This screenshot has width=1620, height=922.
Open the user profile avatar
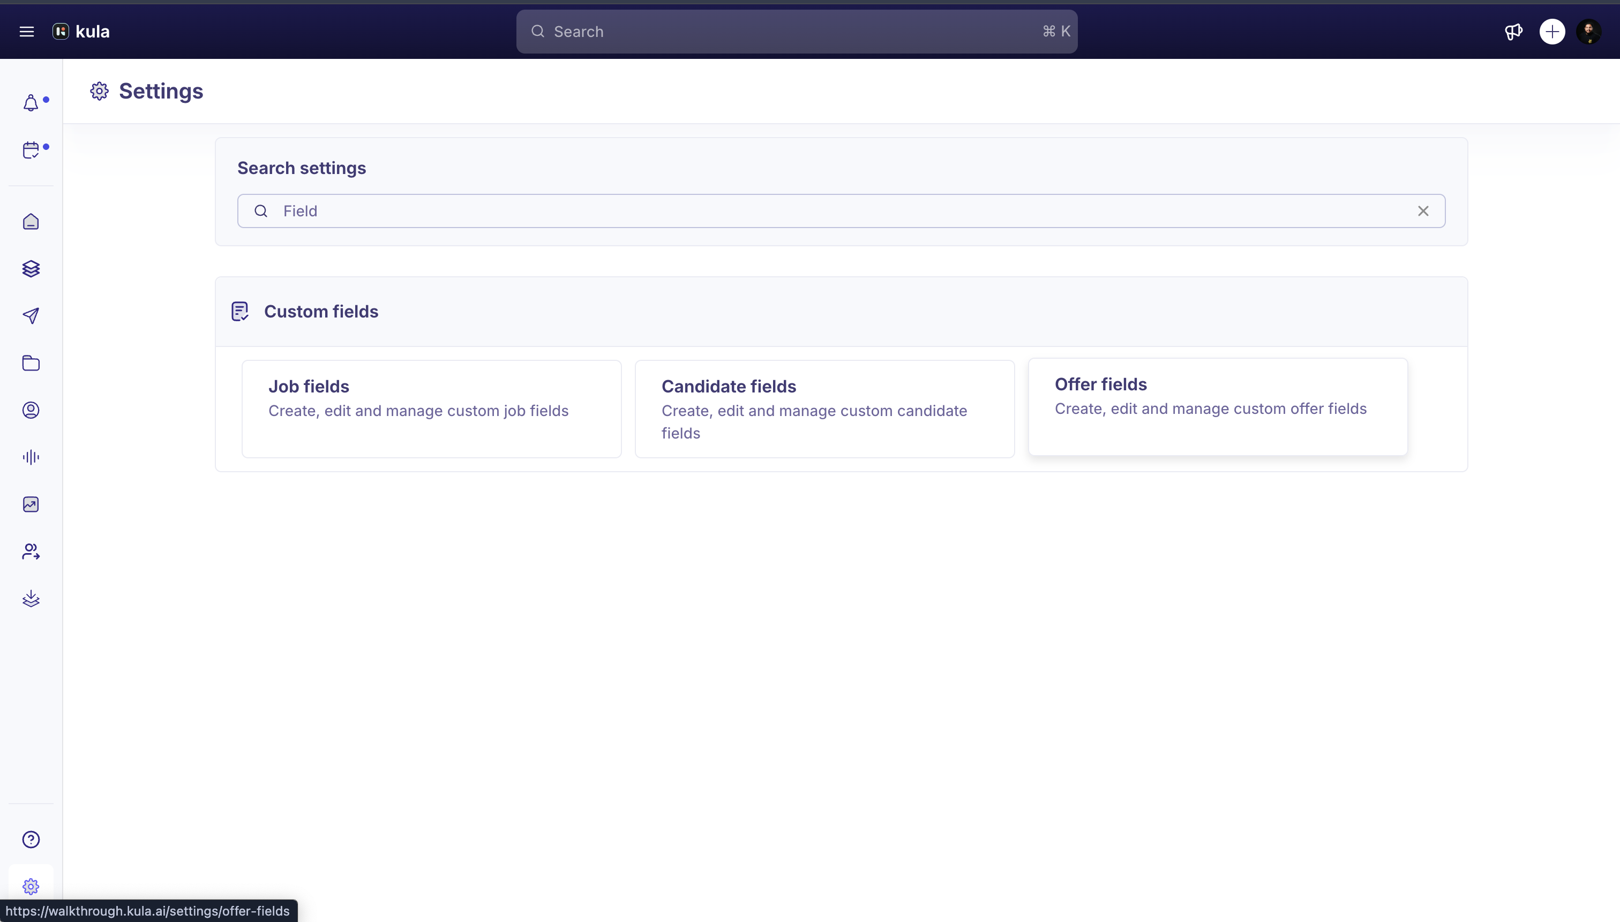tap(1589, 32)
